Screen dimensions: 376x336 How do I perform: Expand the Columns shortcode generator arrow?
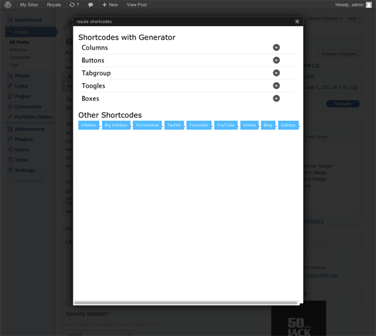(x=276, y=48)
